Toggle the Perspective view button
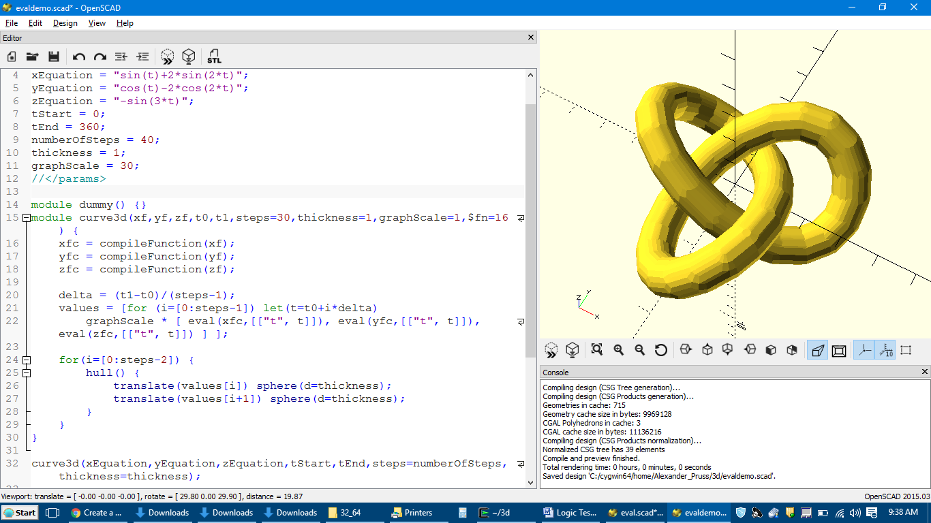The height and width of the screenshot is (523, 931). click(x=817, y=350)
